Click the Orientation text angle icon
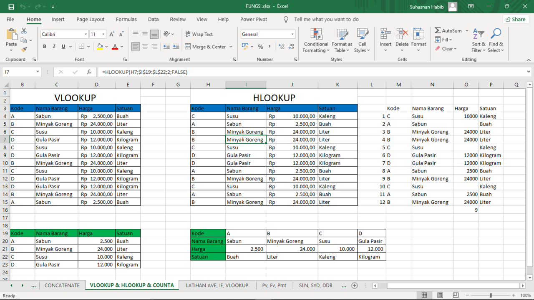 coord(167,34)
